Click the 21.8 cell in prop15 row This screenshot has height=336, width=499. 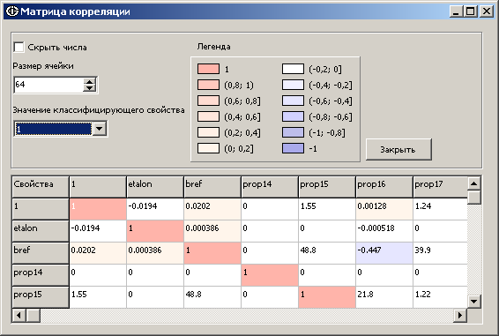[384, 297]
